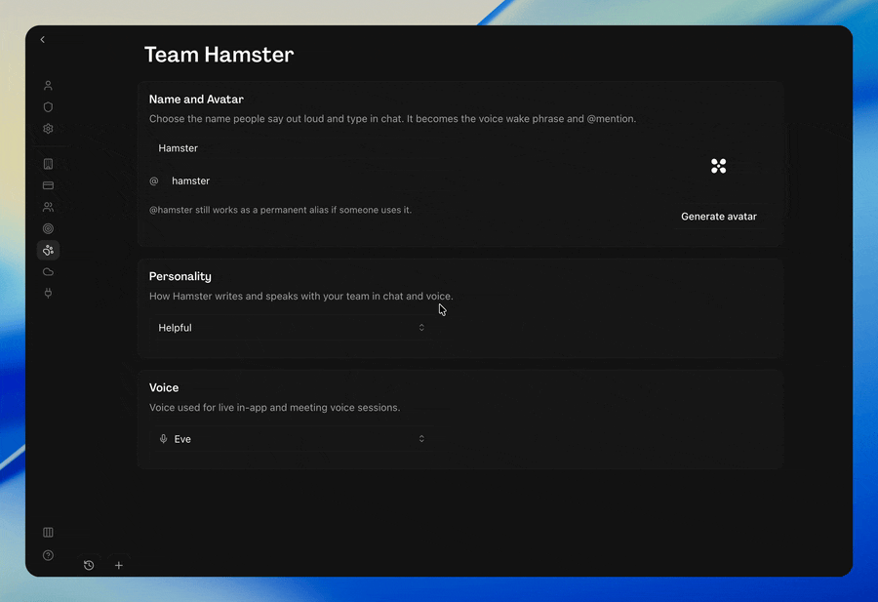This screenshot has height=602, width=878.
Task: Open the concentric circles target icon
Action: click(48, 228)
